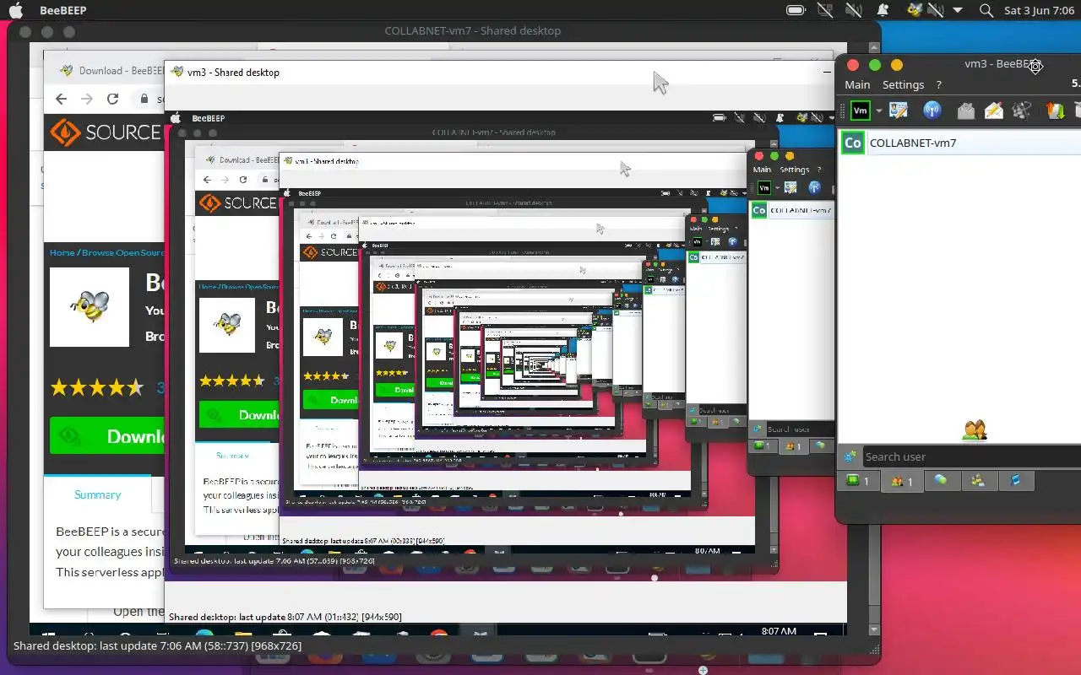The width and height of the screenshot is (1081, 675).
Task: Open Main menu in nested BeeBEEP window
Action: tap(762, 170)
